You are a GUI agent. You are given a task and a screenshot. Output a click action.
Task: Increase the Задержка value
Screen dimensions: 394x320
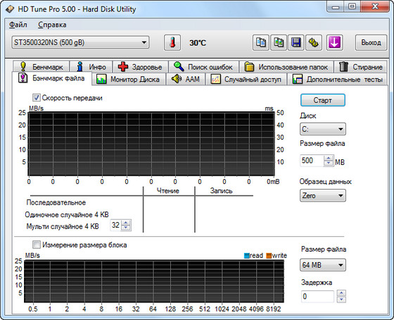pos(341,293)
